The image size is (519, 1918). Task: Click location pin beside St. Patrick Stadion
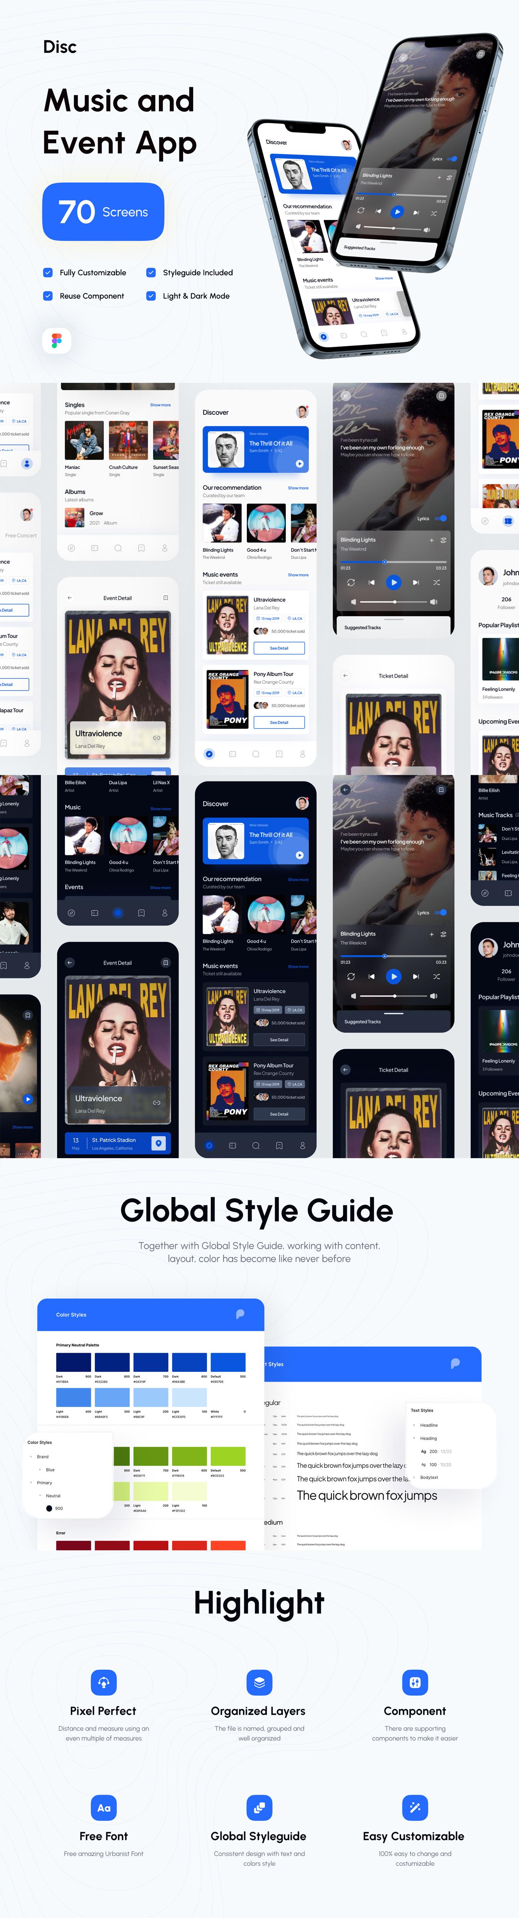(159, 1143)
